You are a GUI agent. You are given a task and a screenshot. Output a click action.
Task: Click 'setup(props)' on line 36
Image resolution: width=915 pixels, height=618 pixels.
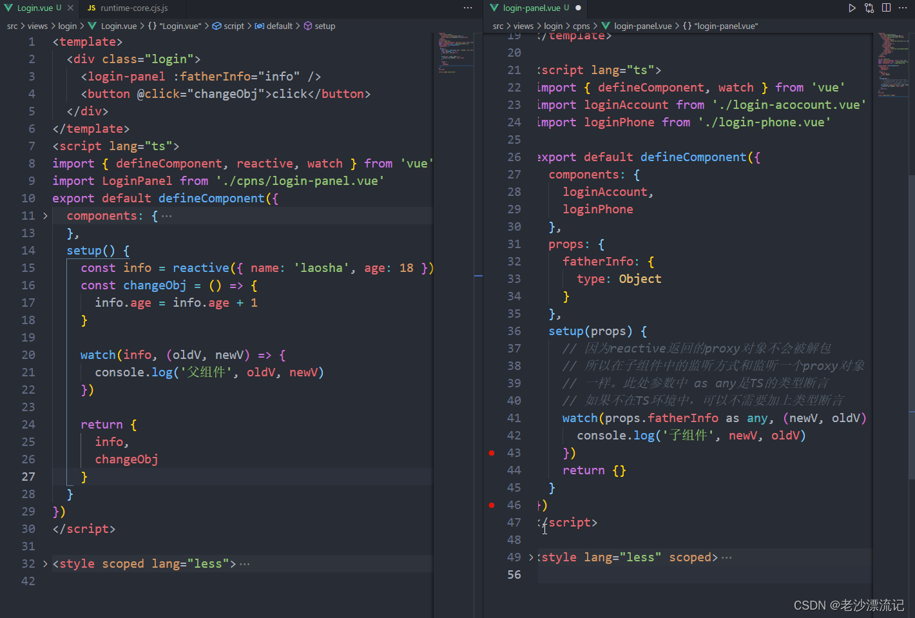[x=591, y=331]
